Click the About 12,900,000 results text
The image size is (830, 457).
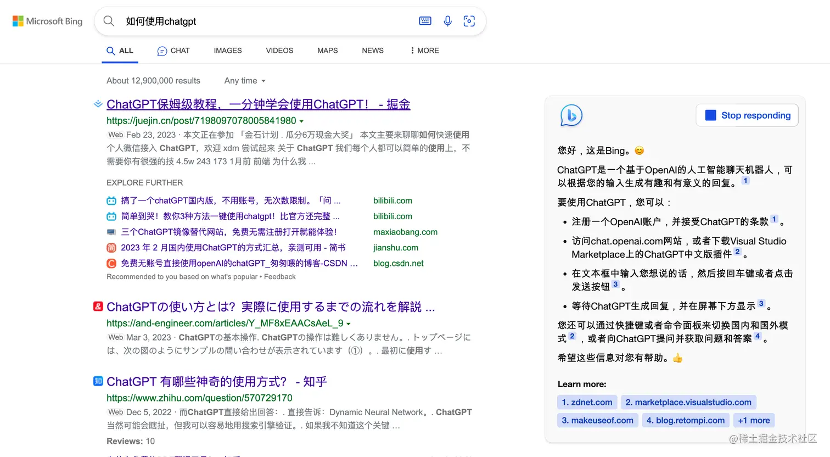click(153, 81)
